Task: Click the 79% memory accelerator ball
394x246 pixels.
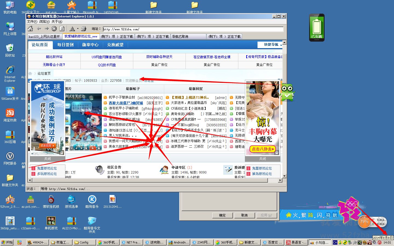Action: (364, 222)
